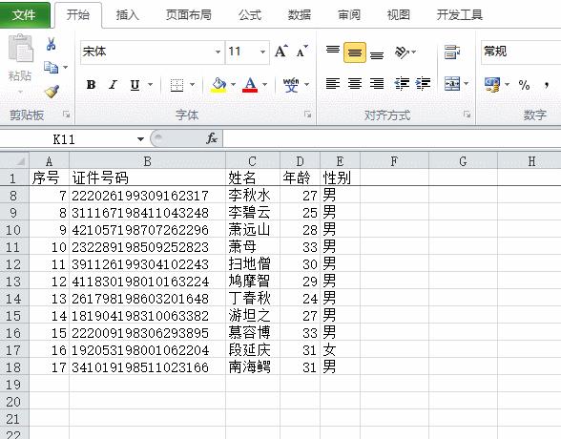
Task: Click accounting number format icon
Action: pos(492,85)
